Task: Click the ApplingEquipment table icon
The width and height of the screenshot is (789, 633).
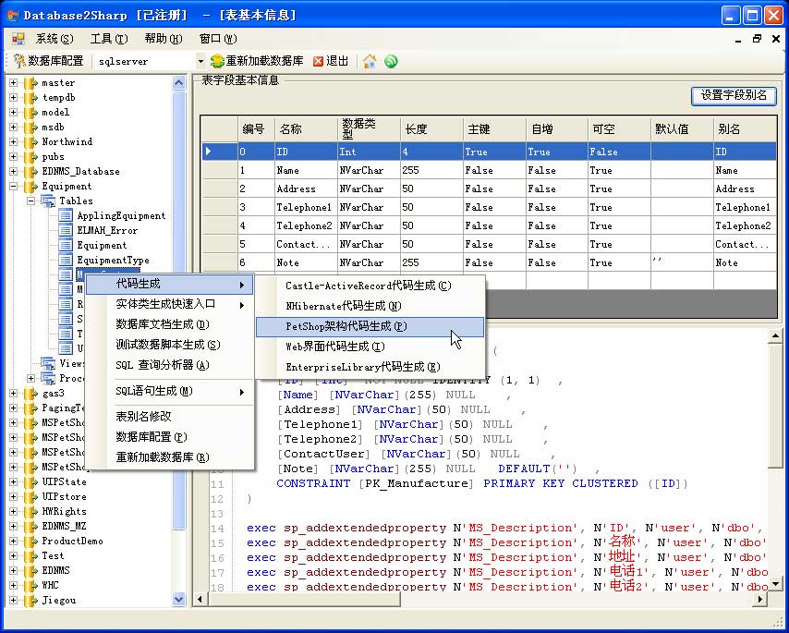Action: (66, 216)
